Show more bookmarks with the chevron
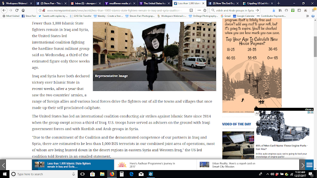 point(307,16)
